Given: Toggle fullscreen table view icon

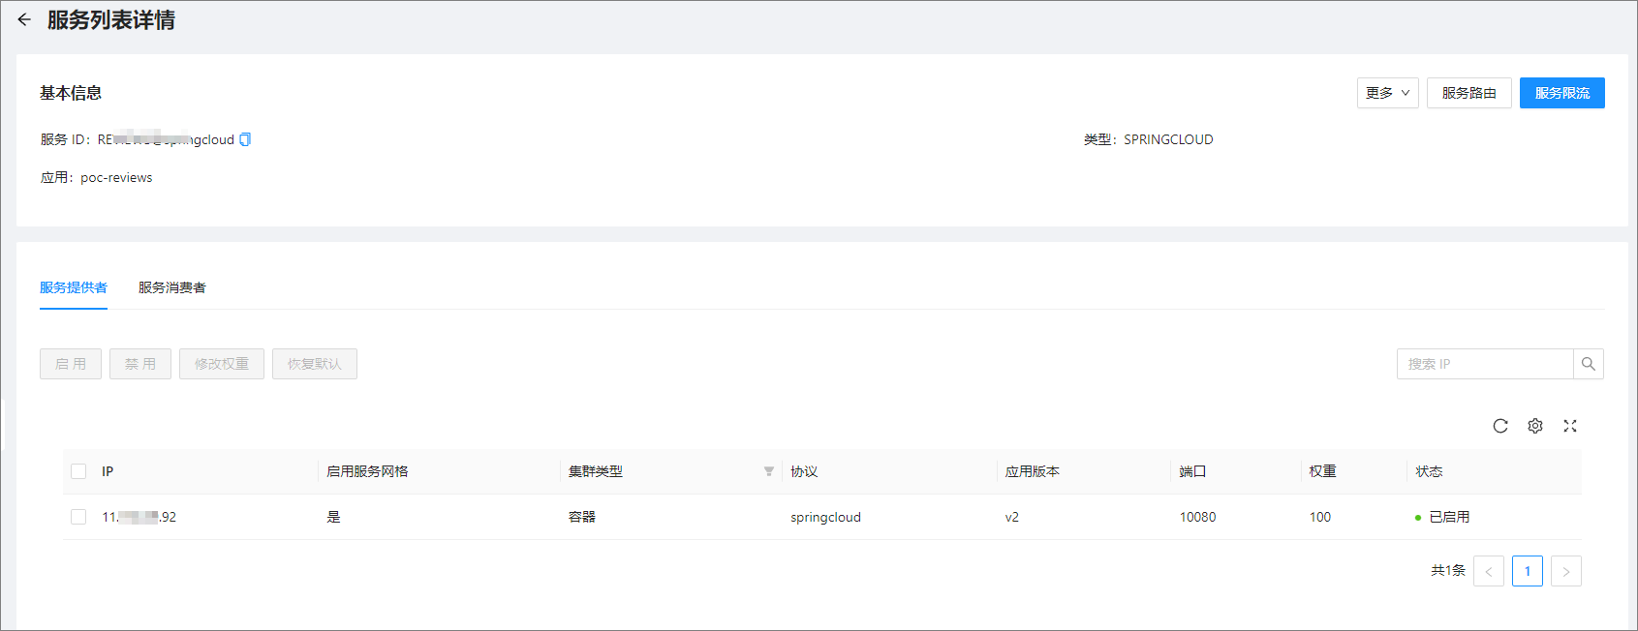Looking at the screenshot, I should click(x=1570, y=426).
